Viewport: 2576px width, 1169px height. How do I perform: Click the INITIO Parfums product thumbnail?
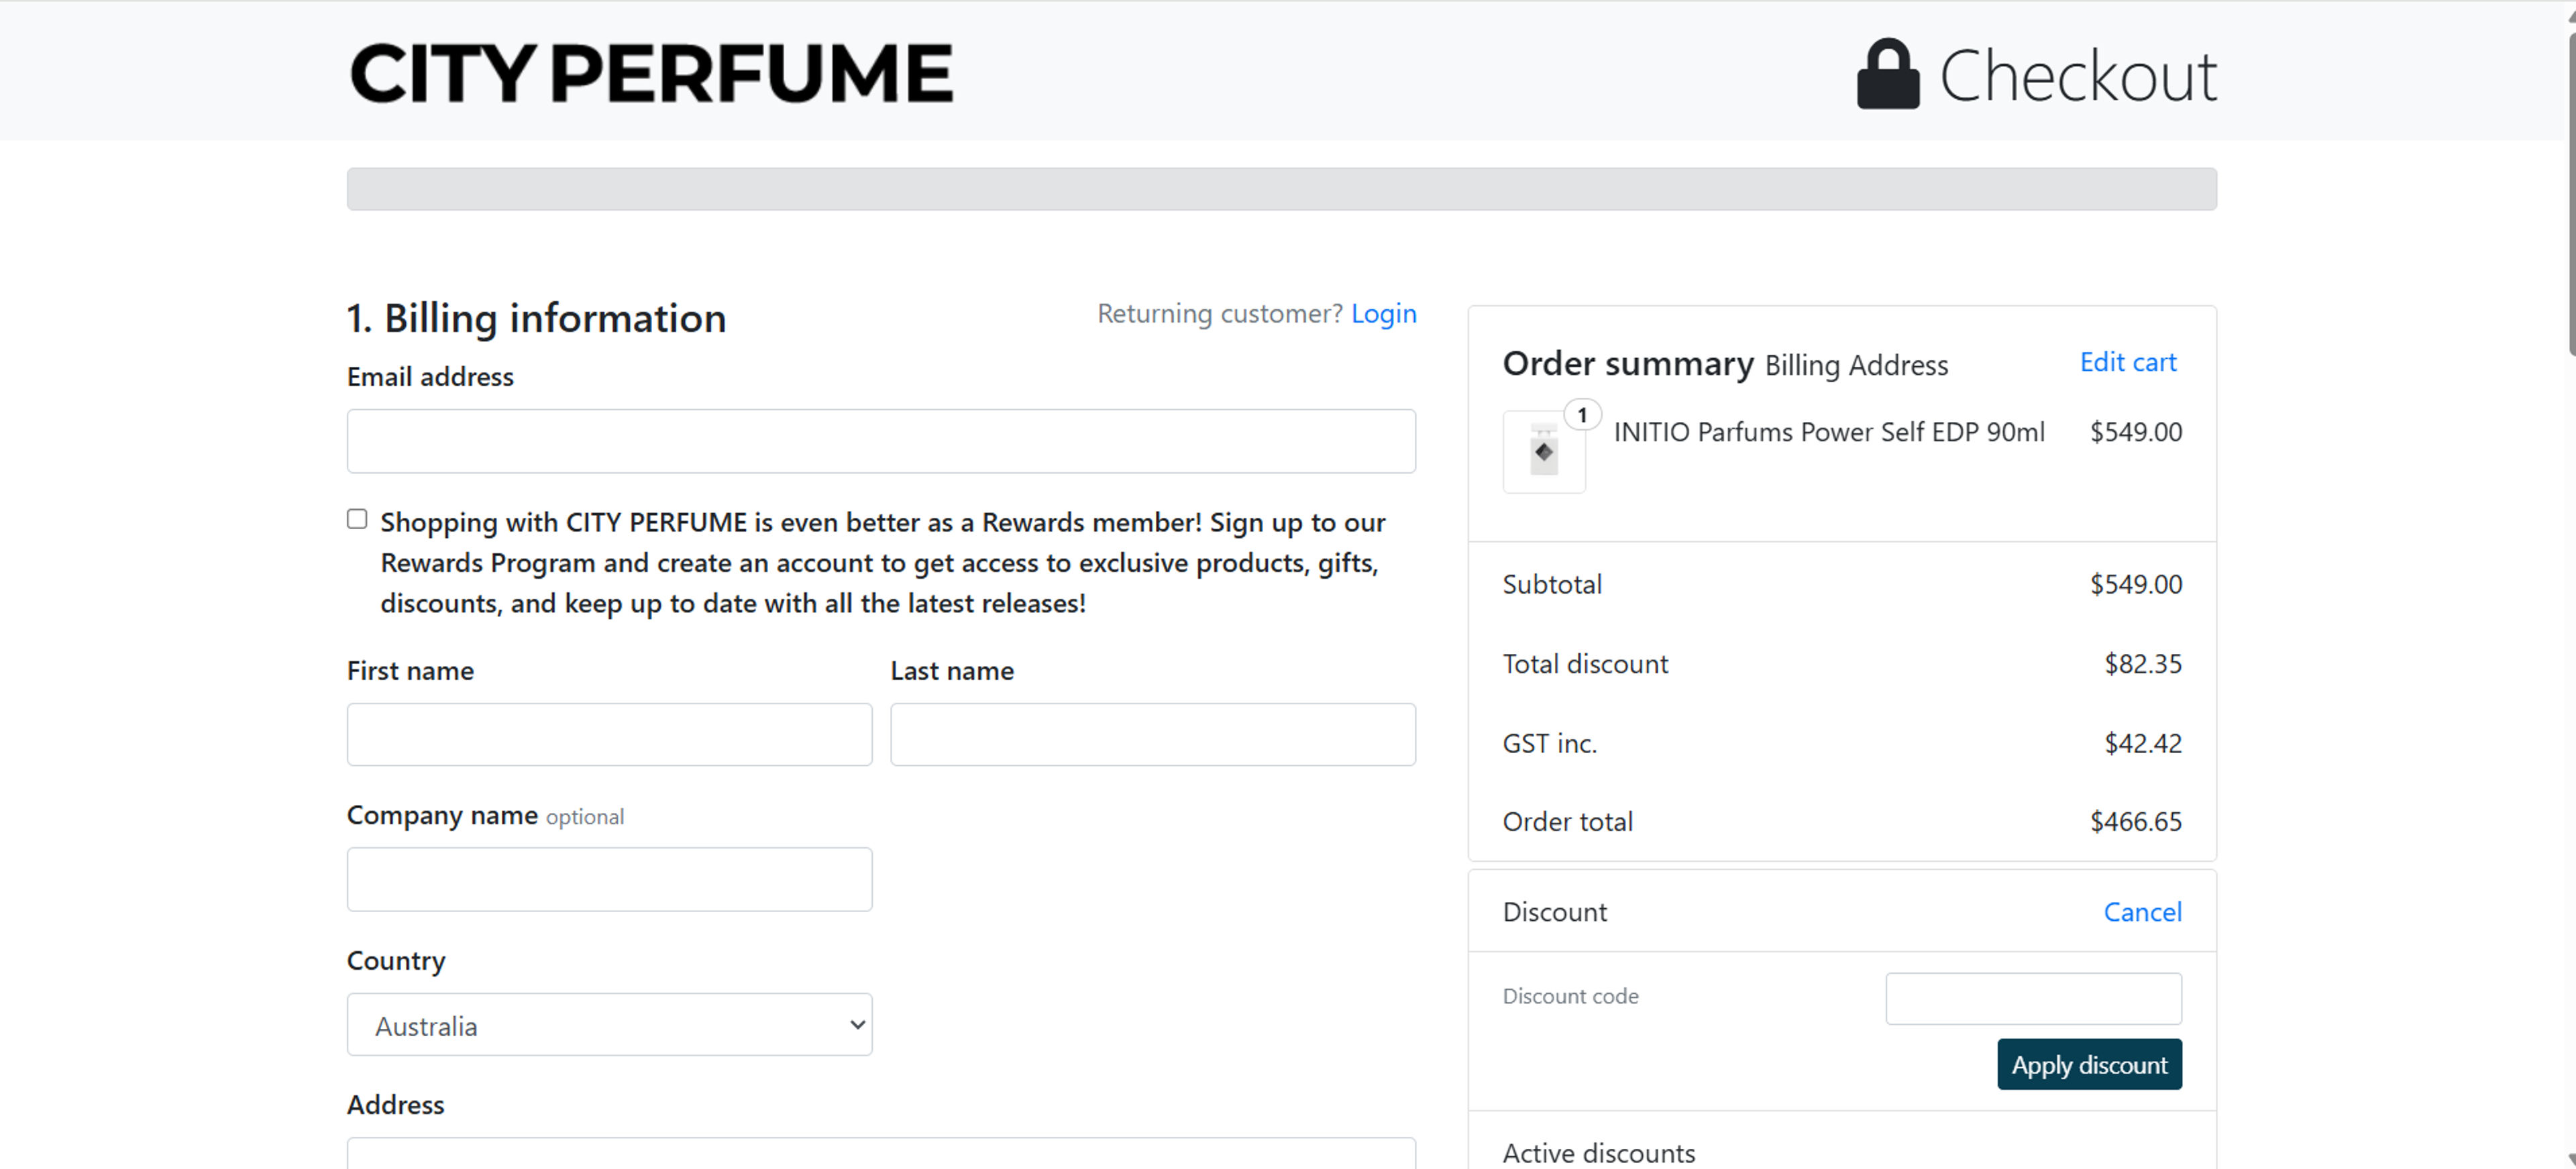1543,452
